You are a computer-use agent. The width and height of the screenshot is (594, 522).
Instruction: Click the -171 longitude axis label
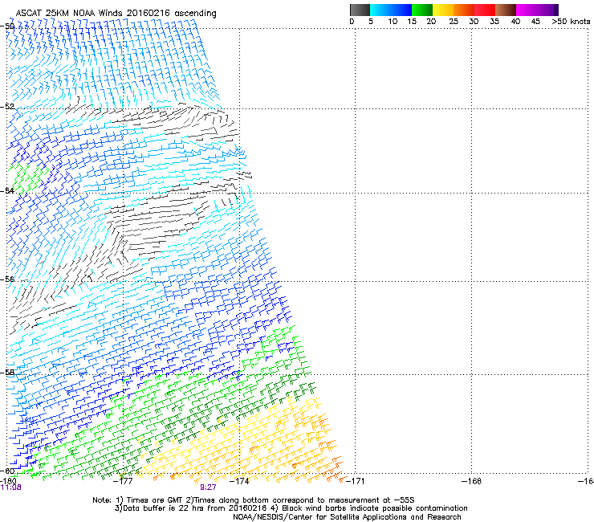355,481
